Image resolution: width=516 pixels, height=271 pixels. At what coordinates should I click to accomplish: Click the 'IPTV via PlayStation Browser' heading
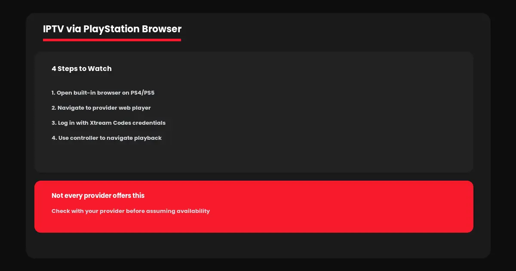tap(112, 29)
